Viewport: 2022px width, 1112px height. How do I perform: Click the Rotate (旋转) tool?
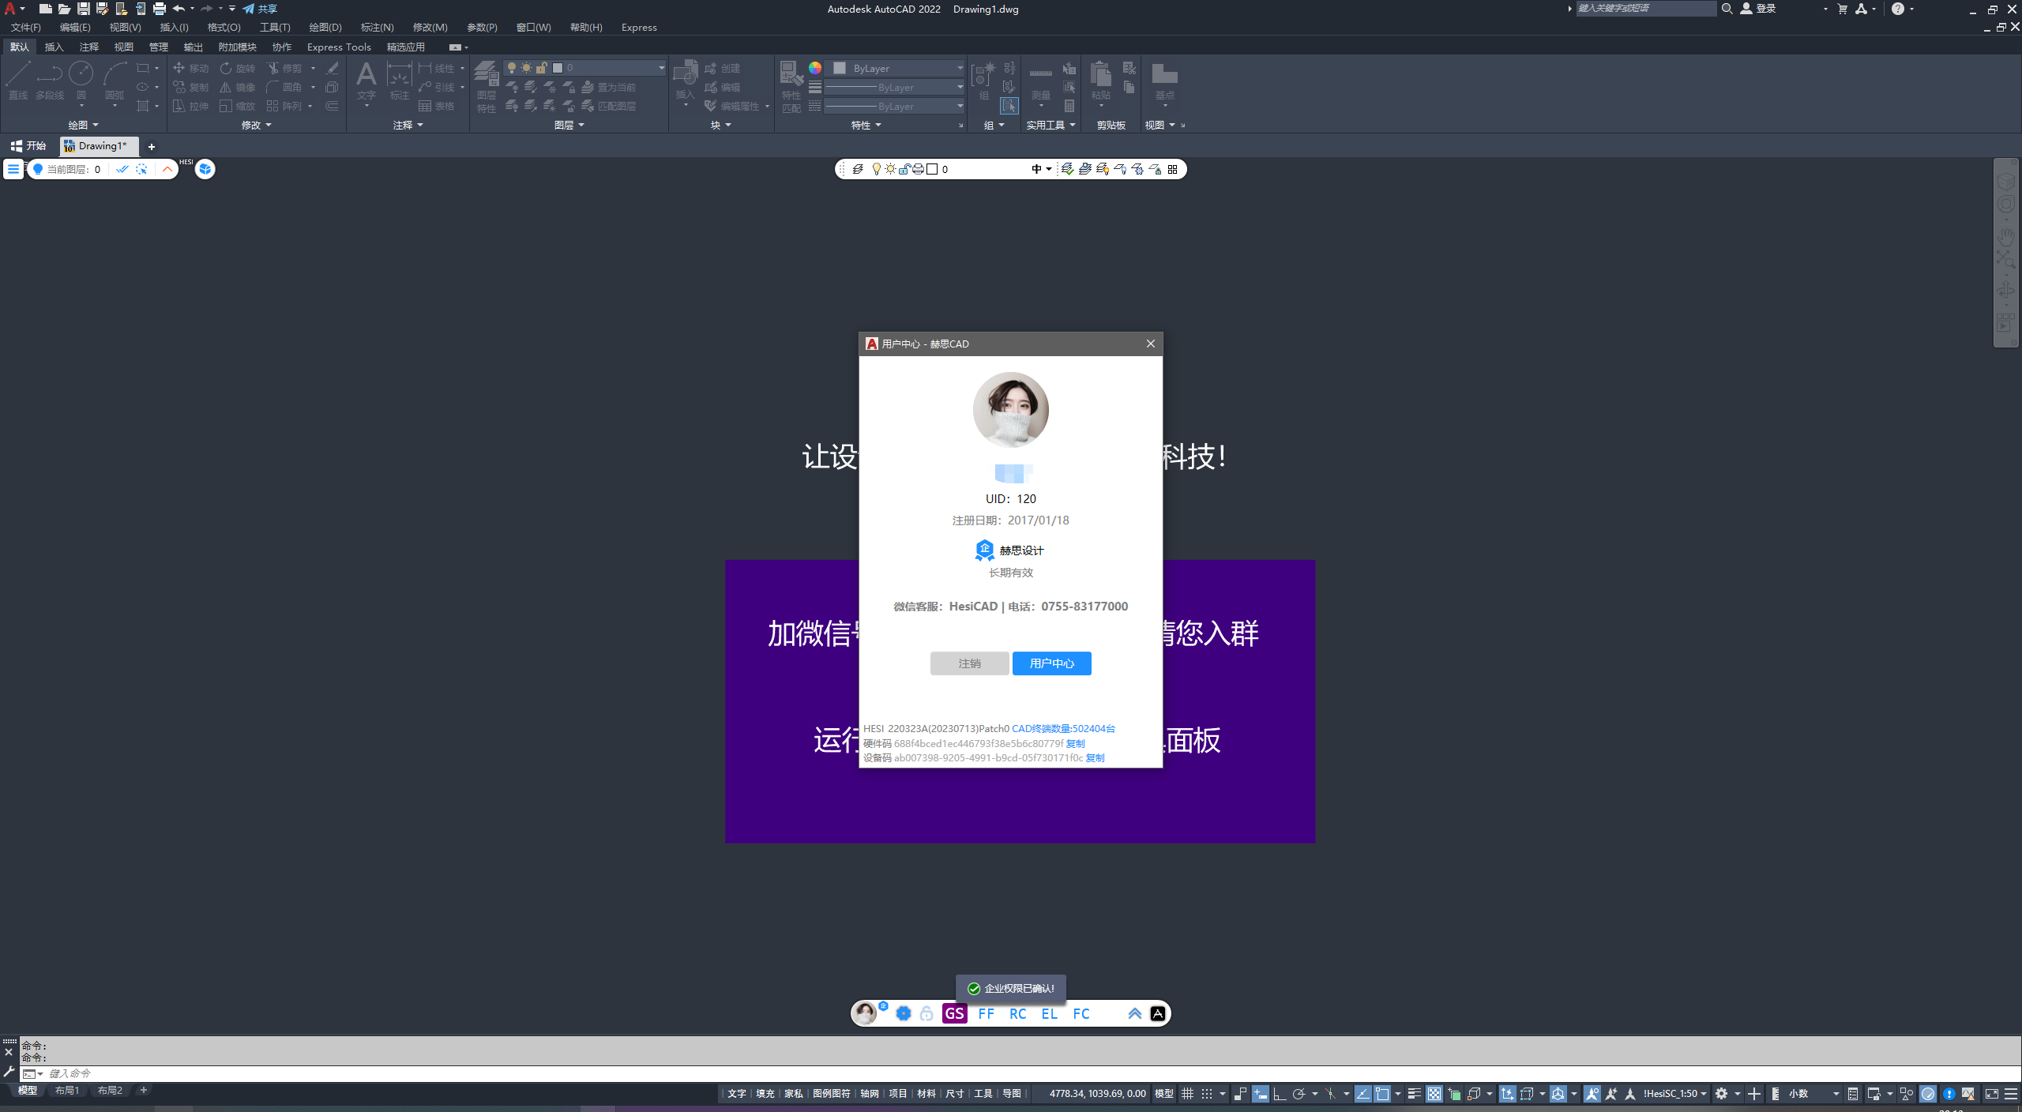[238, 69]
